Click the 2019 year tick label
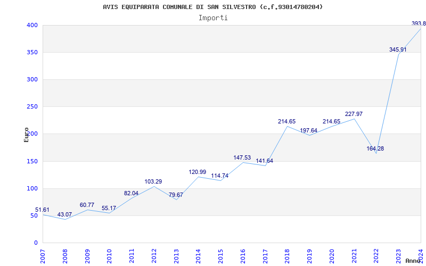Screen dimensions: 426x266 pos(310,256)
